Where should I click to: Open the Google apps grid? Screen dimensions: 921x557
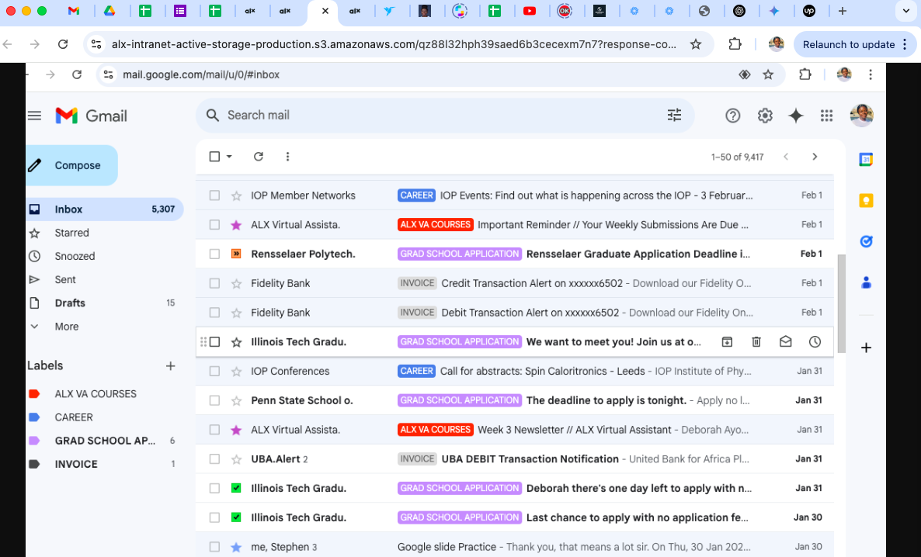826,116
